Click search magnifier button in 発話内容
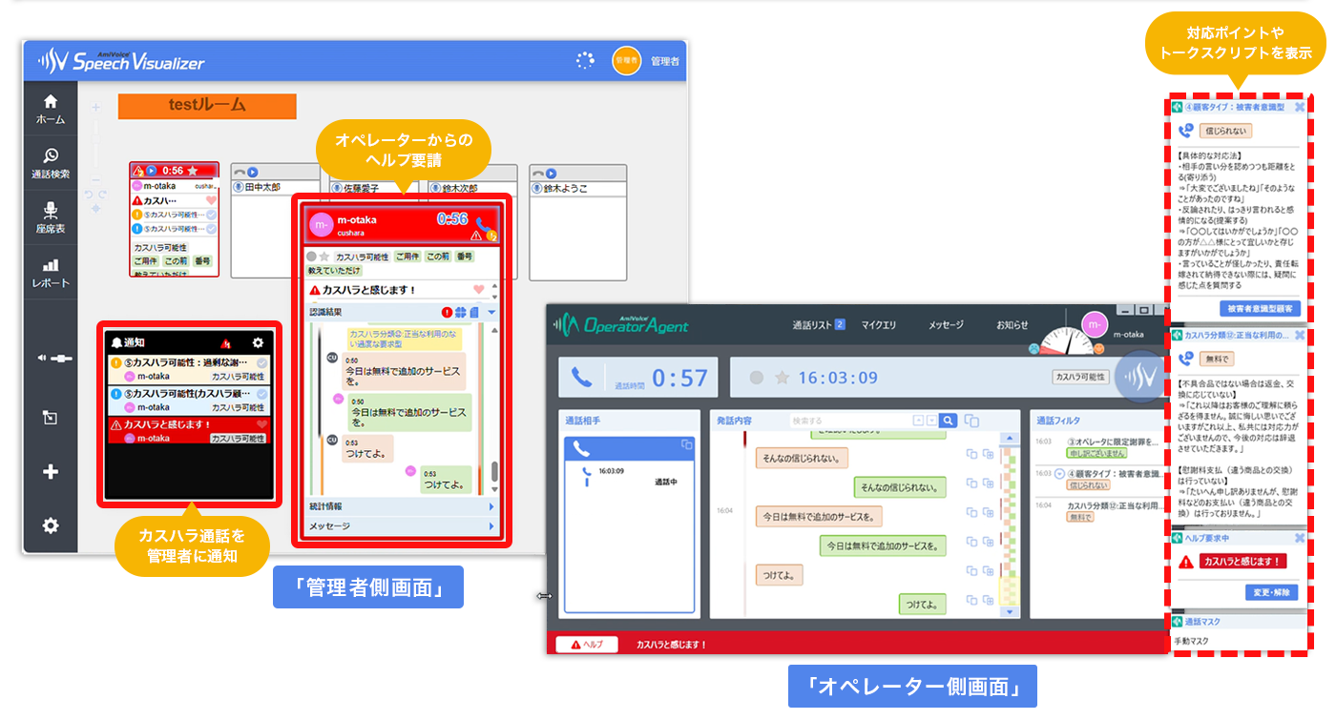1336x720 pixels. tap(948, 421)
